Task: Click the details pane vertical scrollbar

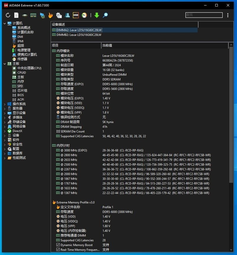Action: (231, 118)
